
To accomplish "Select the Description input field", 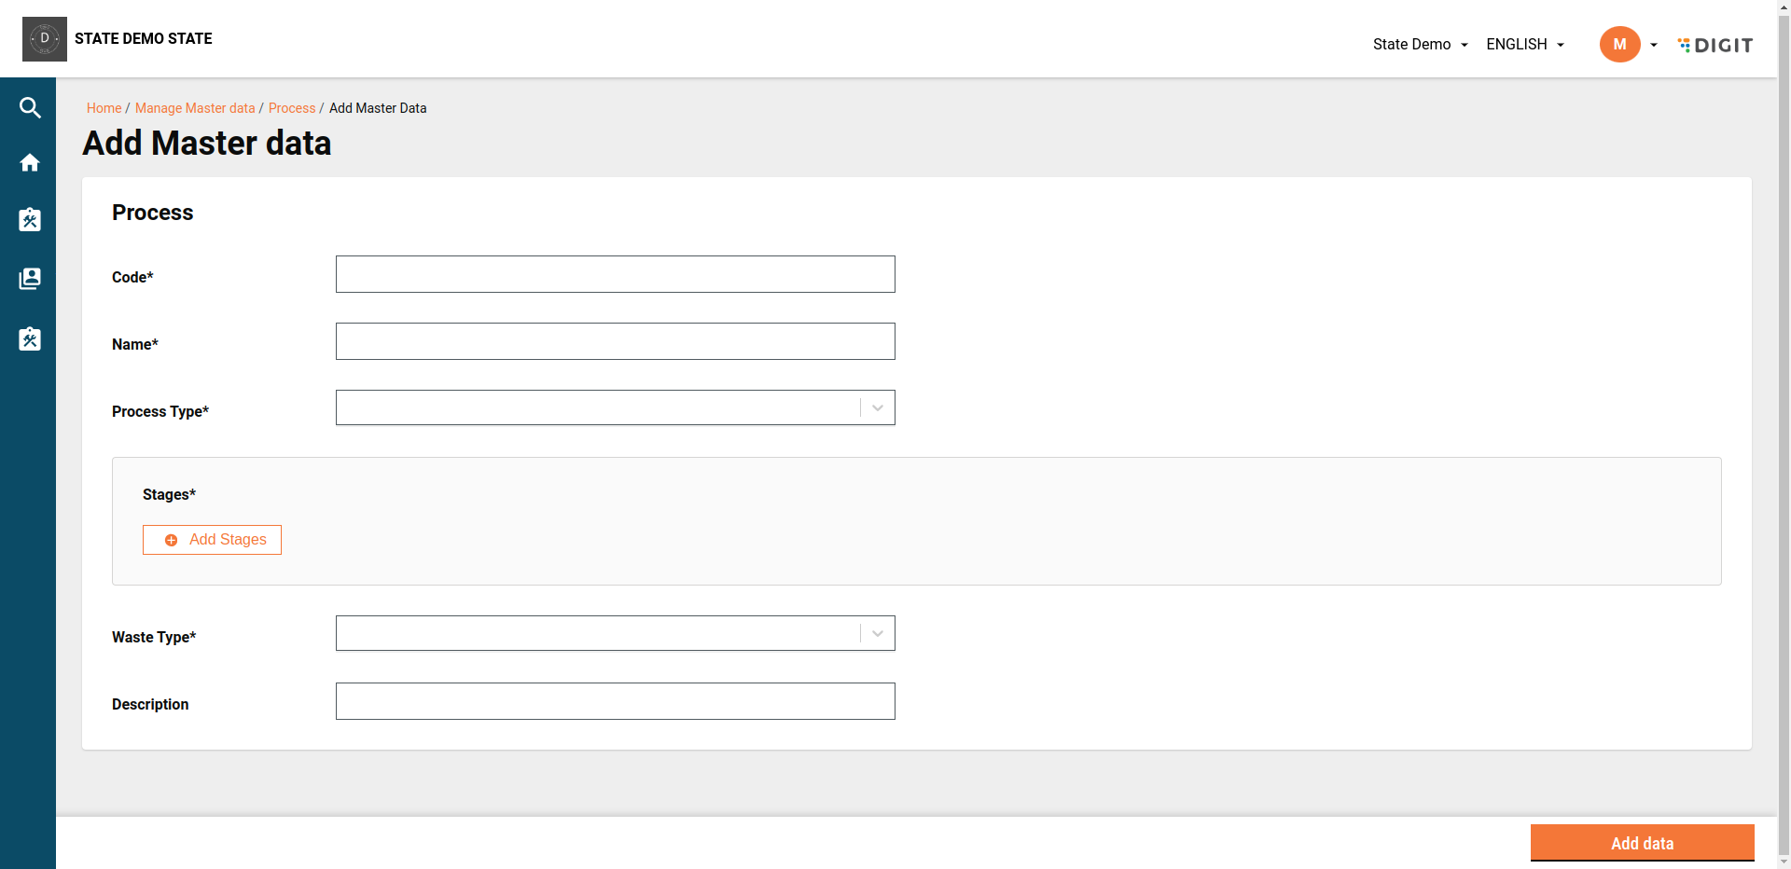I will point(615,701).
